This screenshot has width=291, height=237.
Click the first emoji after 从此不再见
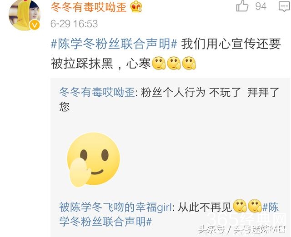(240, 206)
